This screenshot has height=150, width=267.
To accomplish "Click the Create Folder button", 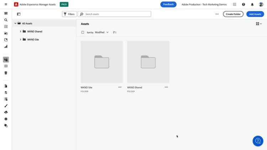I will 233,14.
